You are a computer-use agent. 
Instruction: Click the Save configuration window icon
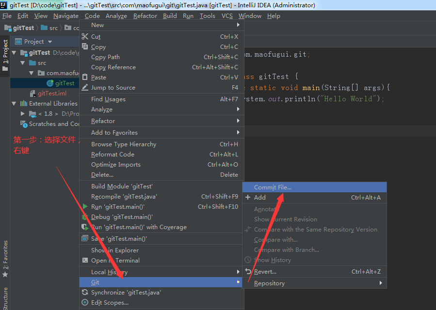coord(85,238)
